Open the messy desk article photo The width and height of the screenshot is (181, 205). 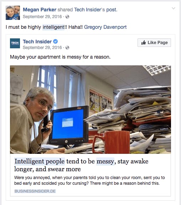click(90, 109)
